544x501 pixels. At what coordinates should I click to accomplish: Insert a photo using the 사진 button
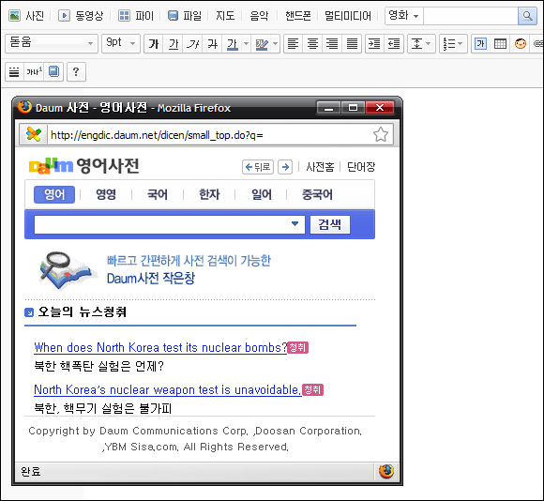tap(26, 16)
